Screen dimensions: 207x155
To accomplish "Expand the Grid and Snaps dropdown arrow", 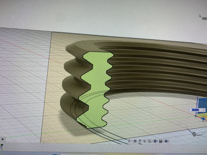I will (163, 141).
